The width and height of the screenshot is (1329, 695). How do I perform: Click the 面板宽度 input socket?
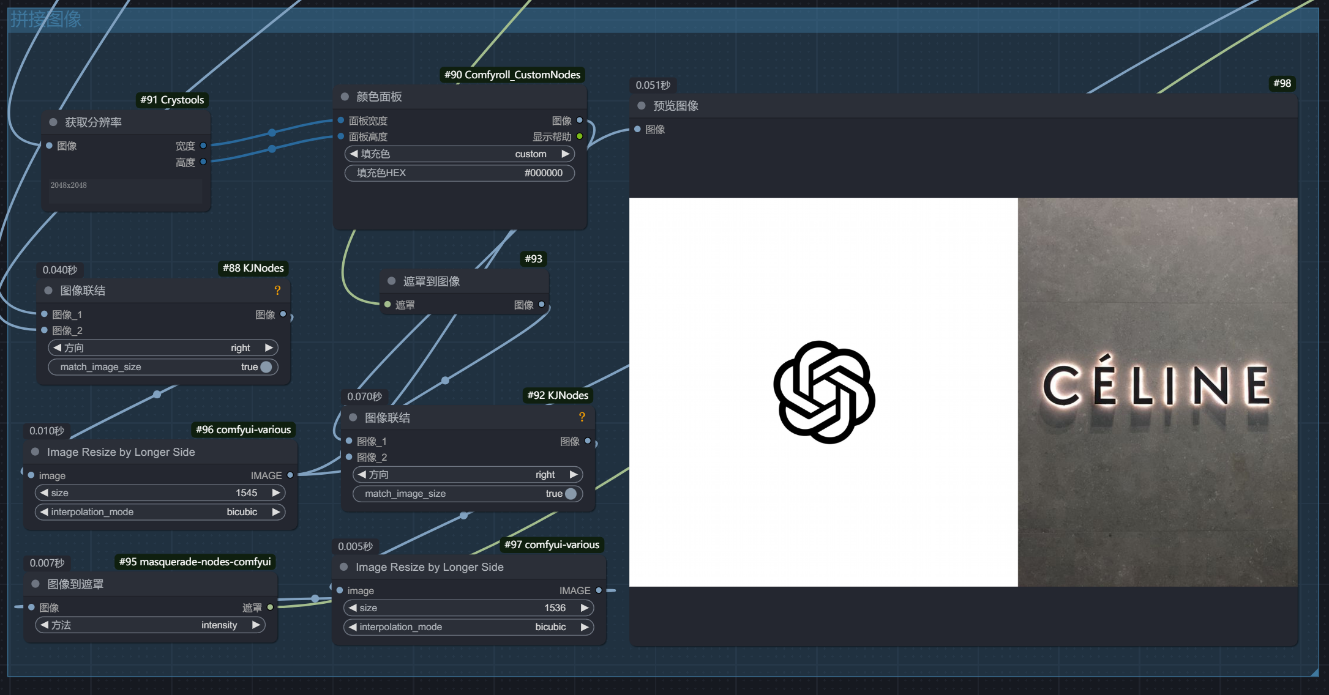[x=341, y=121]
